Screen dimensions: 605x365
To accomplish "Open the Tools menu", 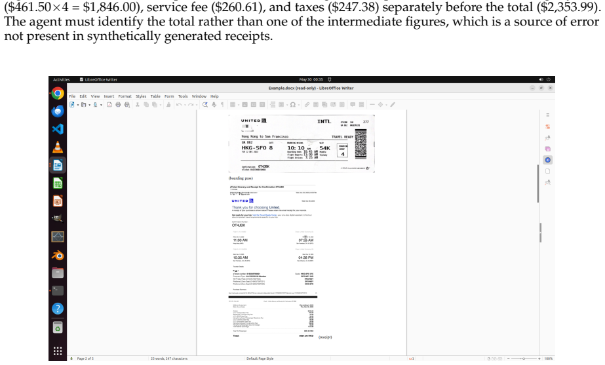I will point(183,96).
